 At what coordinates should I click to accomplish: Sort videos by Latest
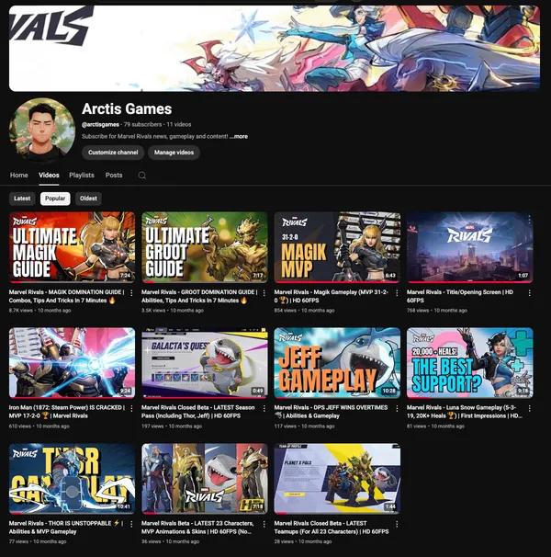[x=22, y=199]
